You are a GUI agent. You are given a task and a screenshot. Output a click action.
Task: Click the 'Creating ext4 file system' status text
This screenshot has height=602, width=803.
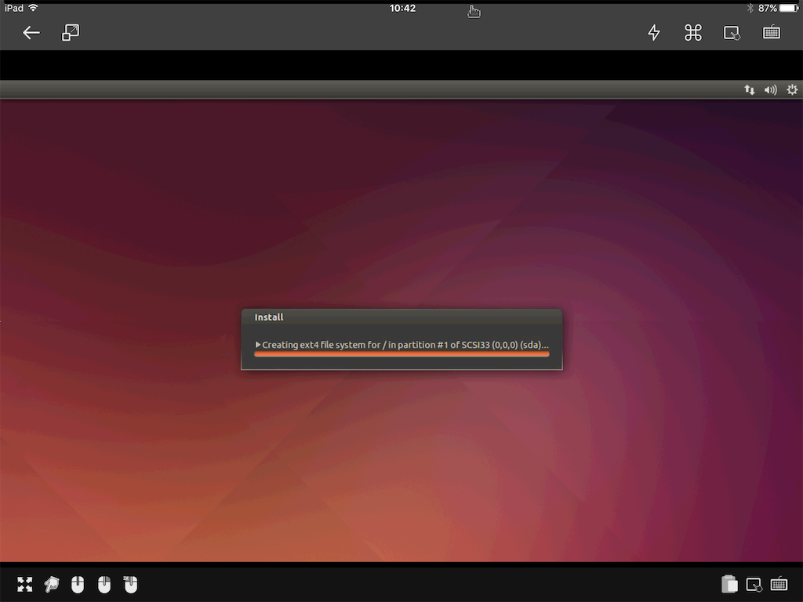405,345
